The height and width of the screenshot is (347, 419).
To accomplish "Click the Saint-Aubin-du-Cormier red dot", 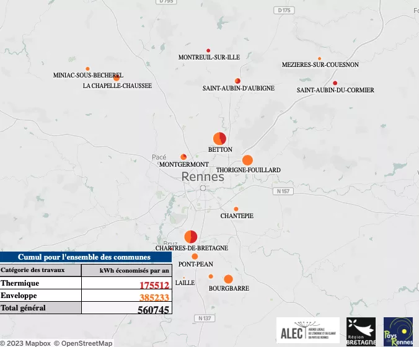I will pos(335,83).
